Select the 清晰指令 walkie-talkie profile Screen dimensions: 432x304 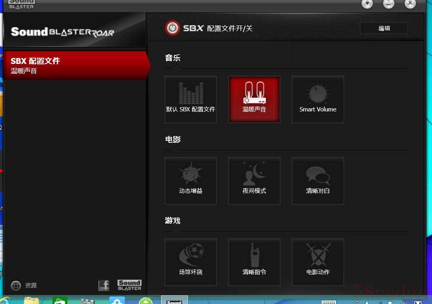coord(254,262)
